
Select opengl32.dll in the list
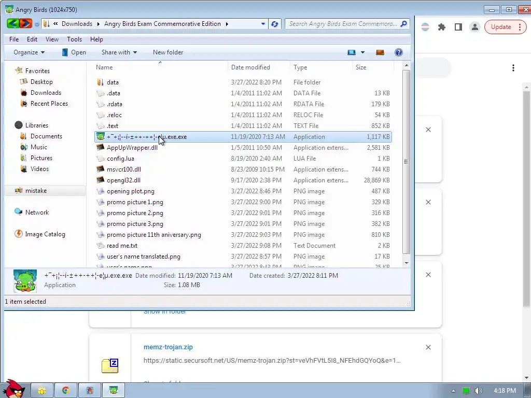[x=243, y=180]
